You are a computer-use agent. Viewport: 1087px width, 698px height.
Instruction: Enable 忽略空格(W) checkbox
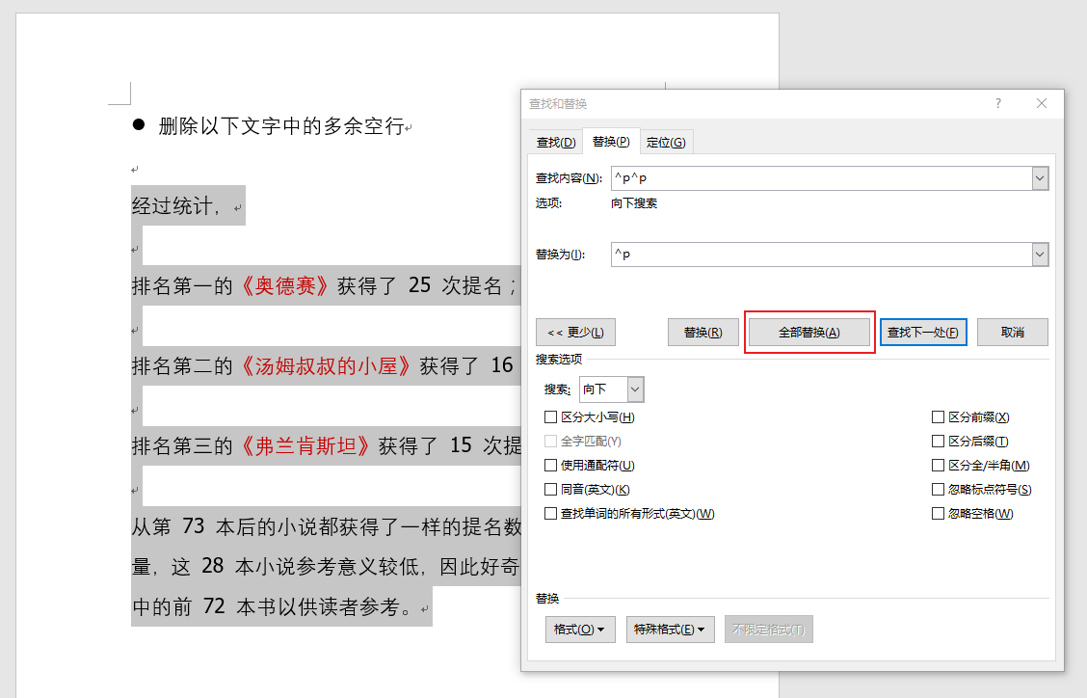[938, 514]
